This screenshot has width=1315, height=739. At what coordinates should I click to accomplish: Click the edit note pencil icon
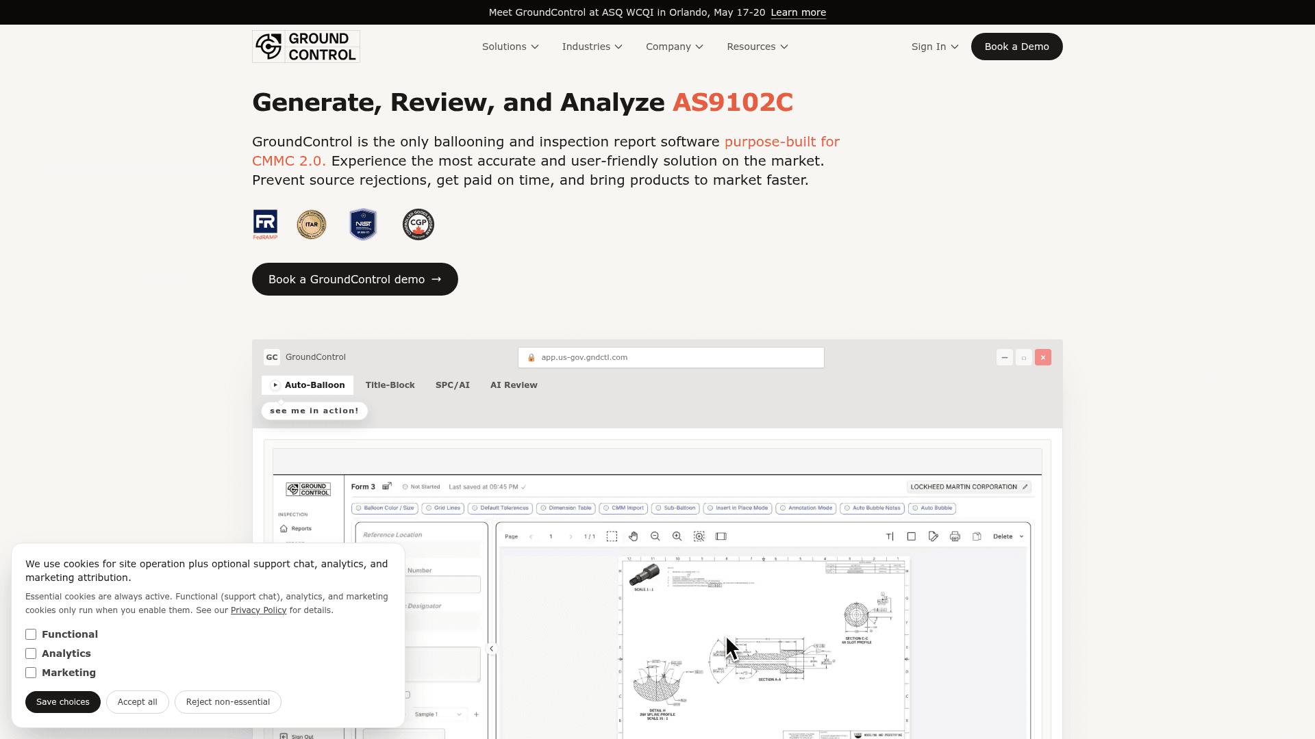(x=934, y=536)
